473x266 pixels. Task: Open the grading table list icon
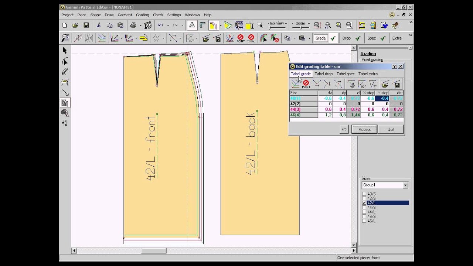click(x=65, y=38)
